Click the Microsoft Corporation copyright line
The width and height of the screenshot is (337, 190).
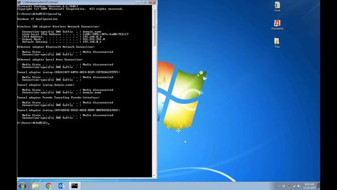click(70, 9)
